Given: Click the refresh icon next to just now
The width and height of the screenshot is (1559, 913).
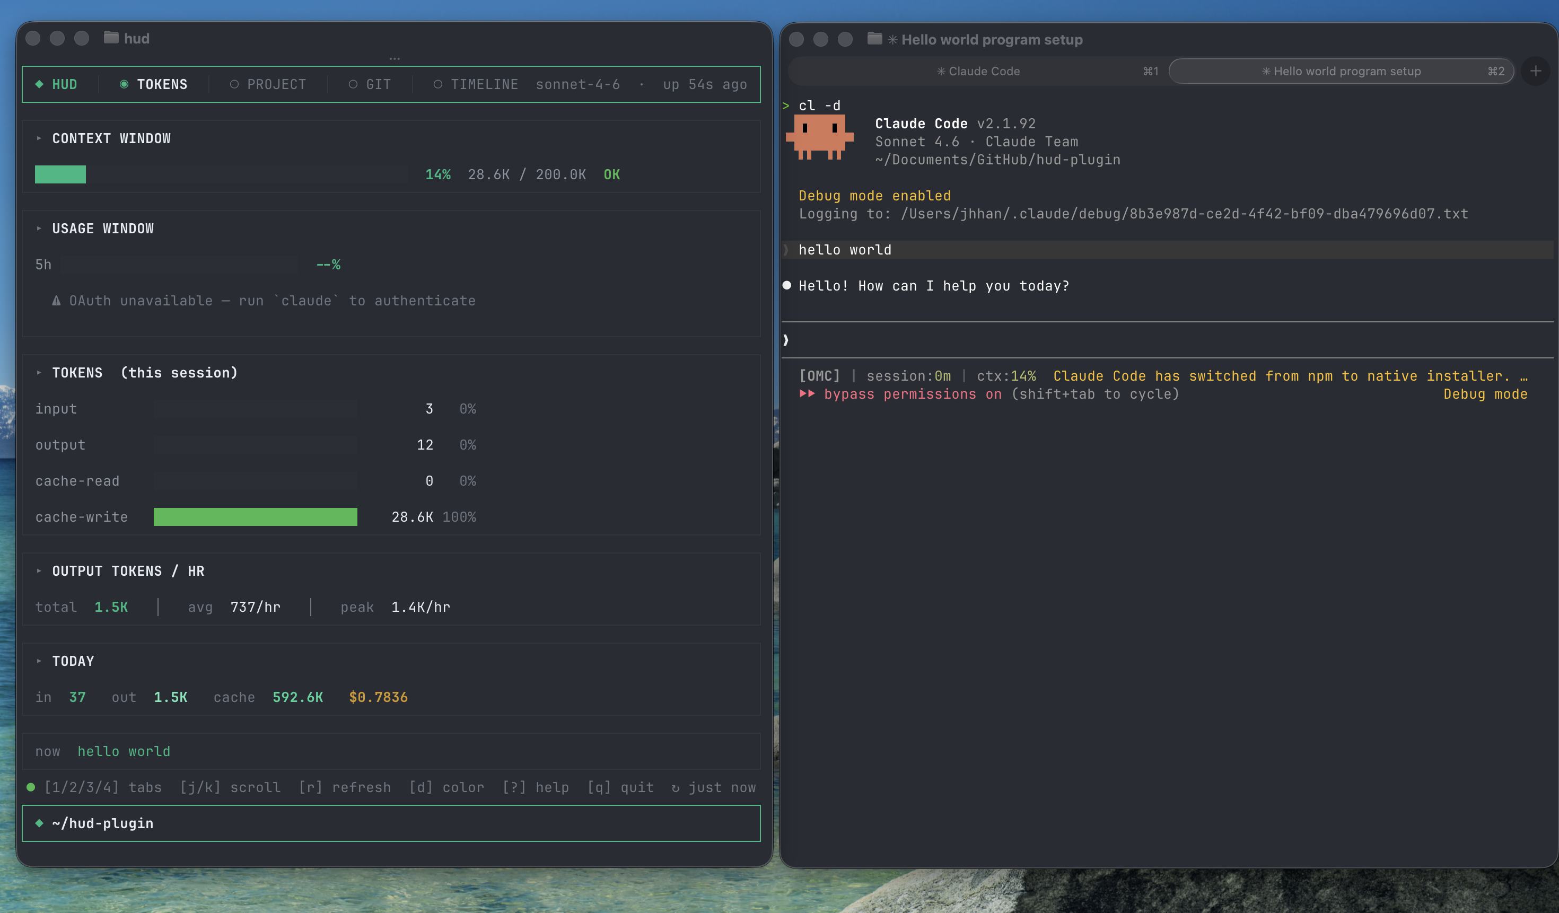Looking at the screenshot, I should (675, 788).
